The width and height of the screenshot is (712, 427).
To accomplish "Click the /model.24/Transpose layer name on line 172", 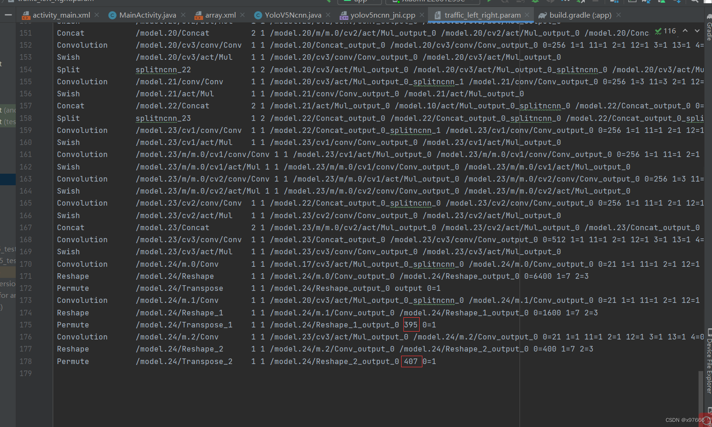I will (x=180, y=288).
